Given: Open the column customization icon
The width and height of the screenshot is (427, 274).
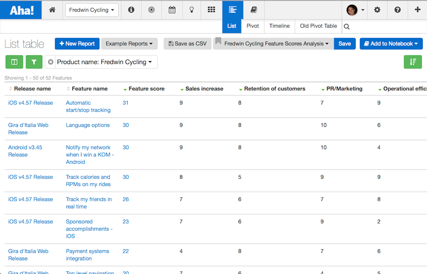Looking at the screenshot, I should point(14,62).
